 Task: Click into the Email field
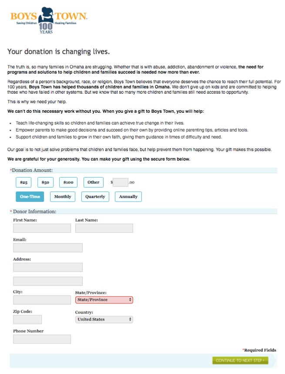click(x=48, y=248)
